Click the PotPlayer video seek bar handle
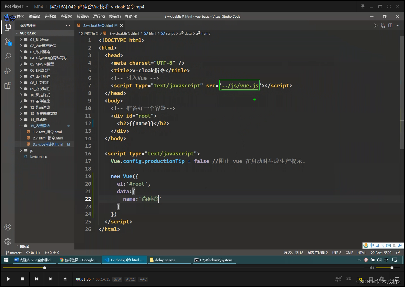405x287 pixels. coord(44,268)
